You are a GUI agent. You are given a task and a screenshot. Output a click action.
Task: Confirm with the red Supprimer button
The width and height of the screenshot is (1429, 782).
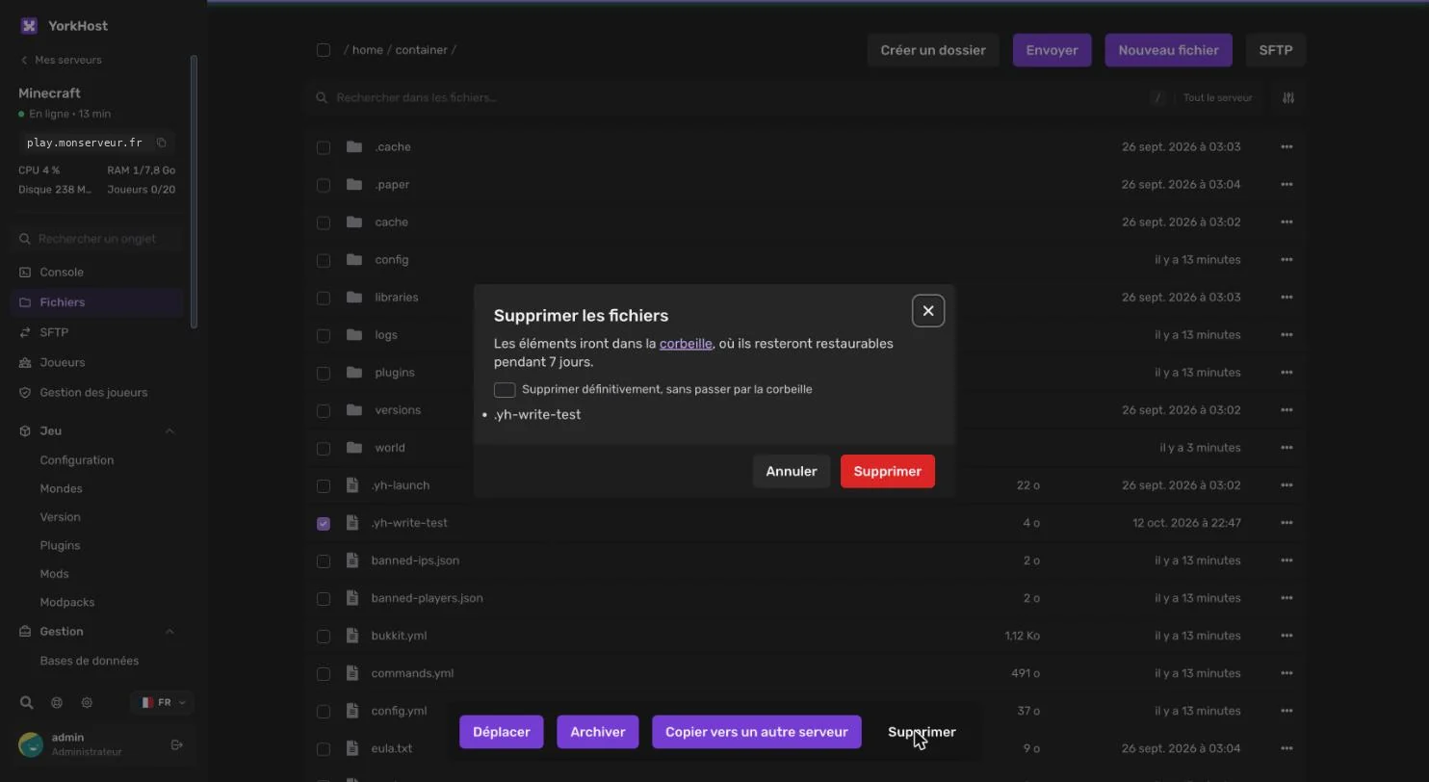pyautogui.click(x=888, y=472)
